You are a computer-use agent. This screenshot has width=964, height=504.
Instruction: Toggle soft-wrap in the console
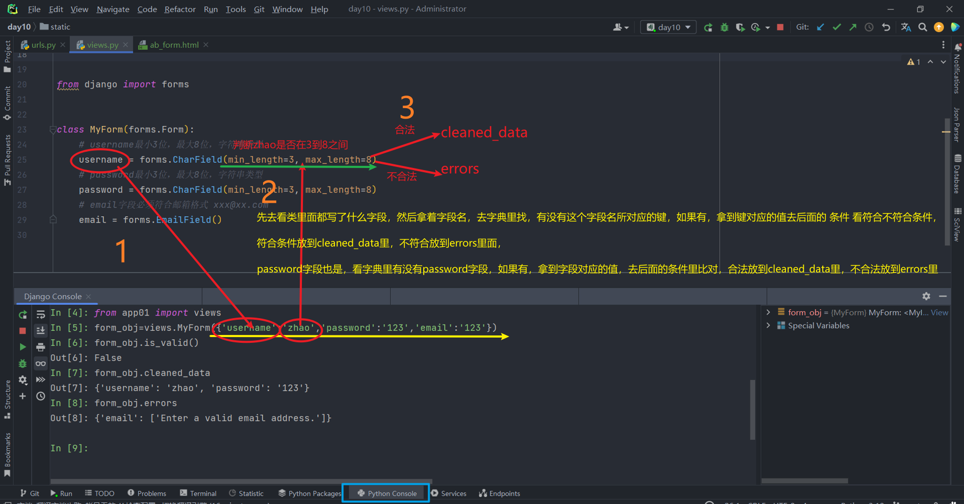click(x=40, y=315)
